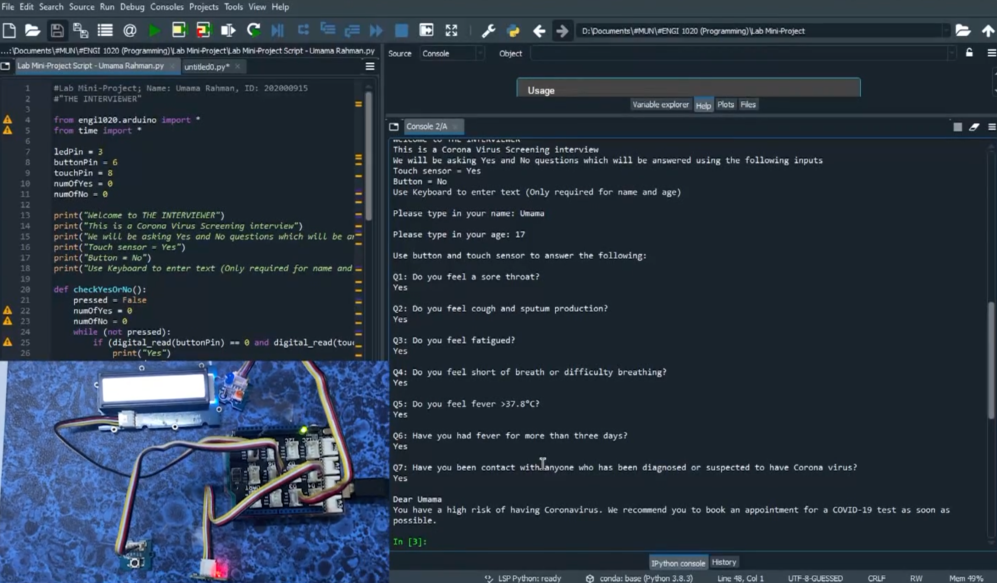Click the hamburger menu in editor
The width and height of the screenshot is (997, 583).
(x=370, y=65)
